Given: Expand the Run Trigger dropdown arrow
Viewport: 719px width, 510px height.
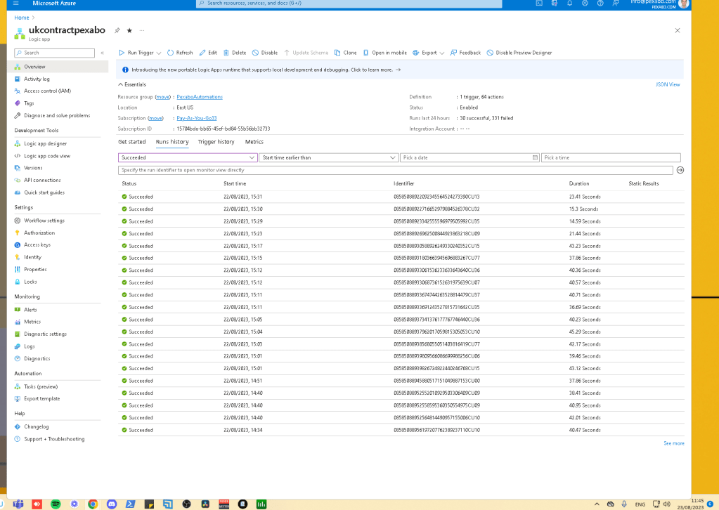Looking at the screenshot, I should pyautogui.click(x=159, y=53).
